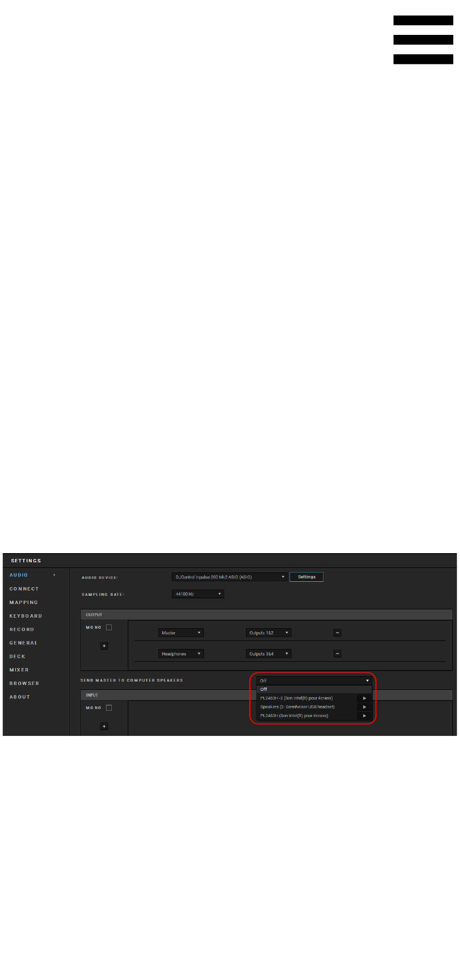Click the audio device Settings button
This screenshot has height=972, width=460.
(x=307, y=577)
